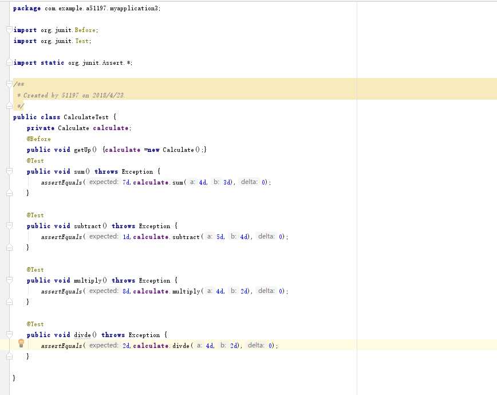
Task: Click the '@Test' annotation above subtract()
Action: [x=35, y=215]
